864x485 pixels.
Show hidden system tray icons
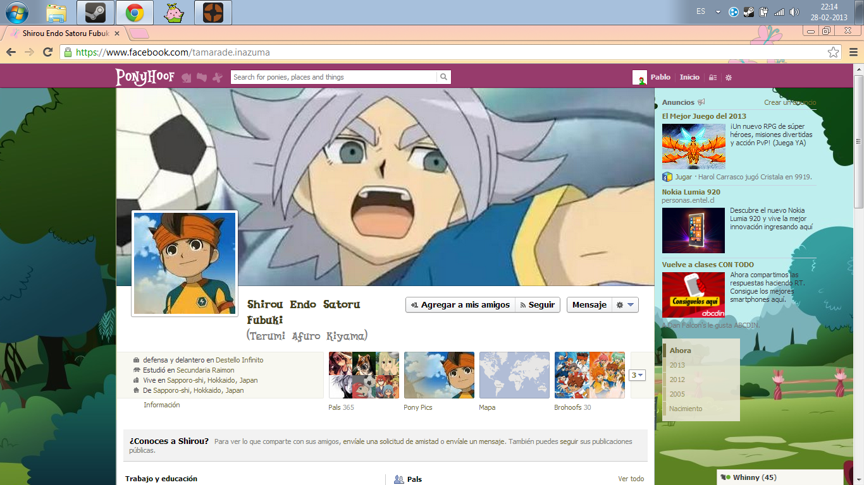tap(718, 11)
